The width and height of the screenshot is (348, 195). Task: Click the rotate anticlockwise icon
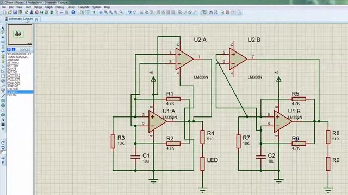coord(3,147)
